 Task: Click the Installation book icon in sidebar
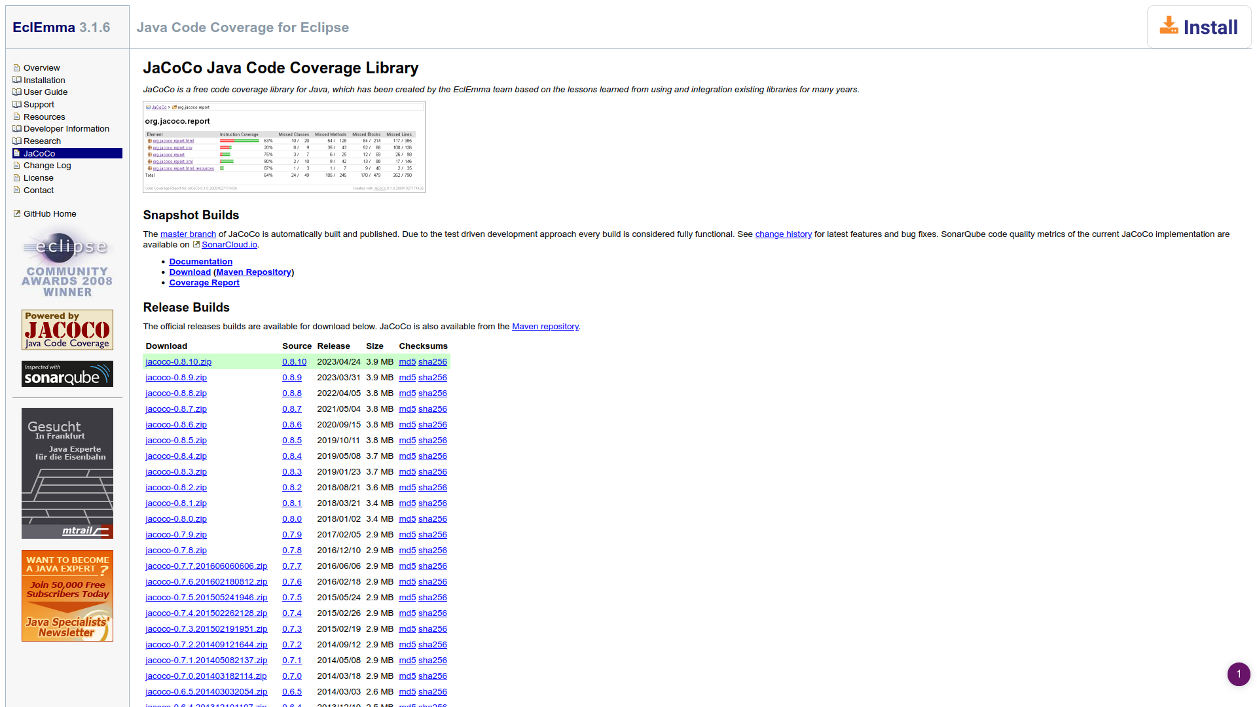tap(17, 80)
